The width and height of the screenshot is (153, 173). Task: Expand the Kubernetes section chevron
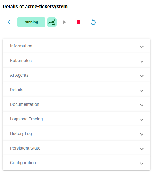click(x=142, y=61)
